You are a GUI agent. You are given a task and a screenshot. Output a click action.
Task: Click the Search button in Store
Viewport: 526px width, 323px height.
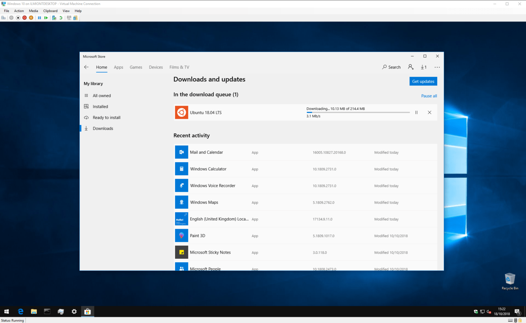pos(391,67)
